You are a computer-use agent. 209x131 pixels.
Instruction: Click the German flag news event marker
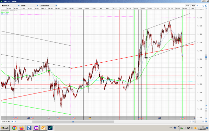[90, 118]
